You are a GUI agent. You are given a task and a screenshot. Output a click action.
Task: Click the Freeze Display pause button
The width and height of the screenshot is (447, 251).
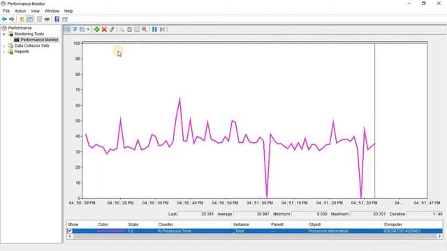pos(154,29)
